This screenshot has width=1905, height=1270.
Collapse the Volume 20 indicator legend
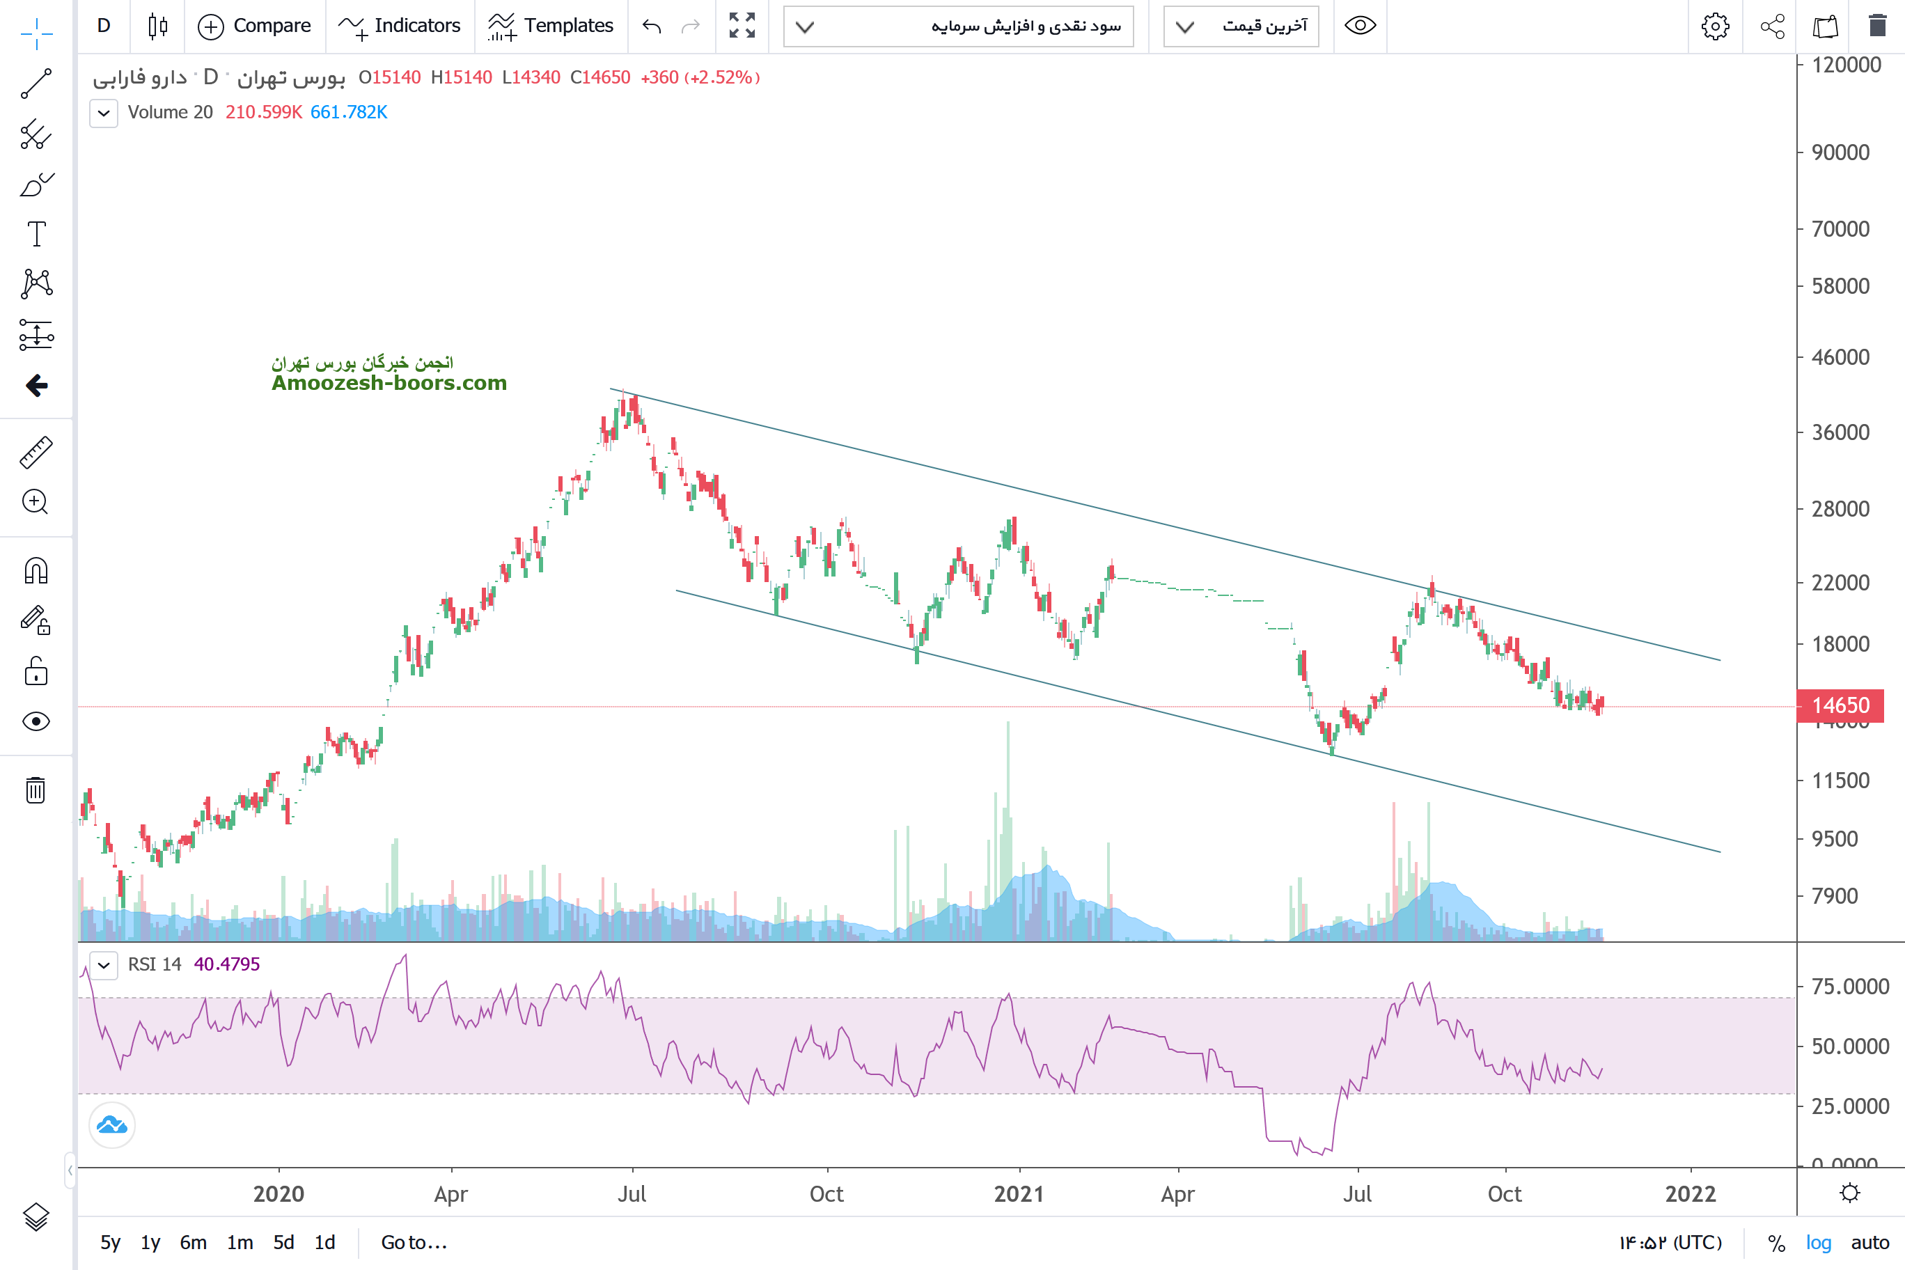click(104, 113)
